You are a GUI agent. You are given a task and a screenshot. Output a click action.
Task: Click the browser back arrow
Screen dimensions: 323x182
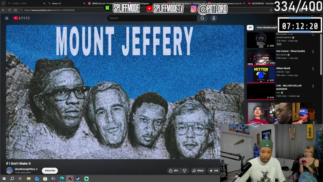[3, 10]
